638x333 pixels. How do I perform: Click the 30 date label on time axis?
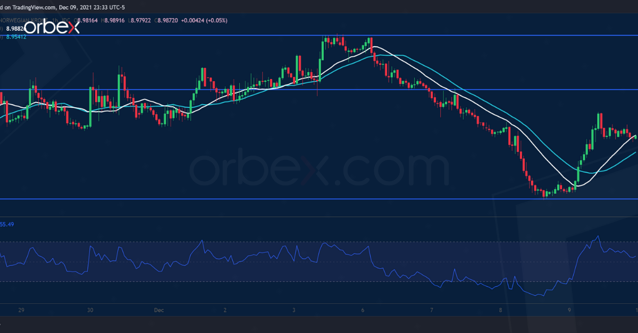90,309
